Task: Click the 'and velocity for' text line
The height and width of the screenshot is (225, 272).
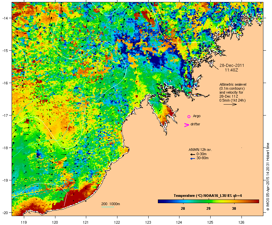Action: pos(231,92)
